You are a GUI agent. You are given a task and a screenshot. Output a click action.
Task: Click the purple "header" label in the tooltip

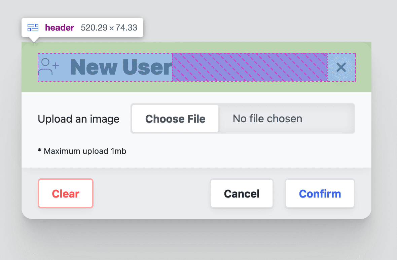pos(60,28)
